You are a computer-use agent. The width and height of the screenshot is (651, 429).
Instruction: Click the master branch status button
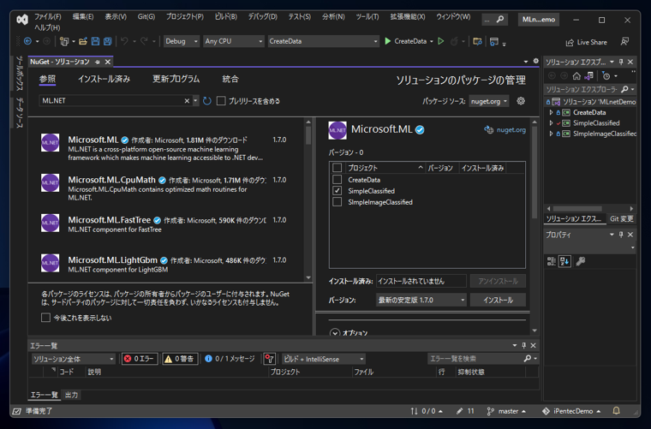pos(506,411)
